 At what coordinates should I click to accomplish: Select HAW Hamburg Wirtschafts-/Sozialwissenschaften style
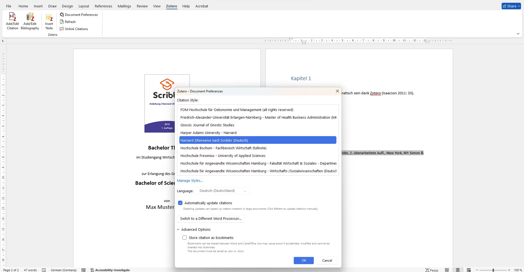258,171
